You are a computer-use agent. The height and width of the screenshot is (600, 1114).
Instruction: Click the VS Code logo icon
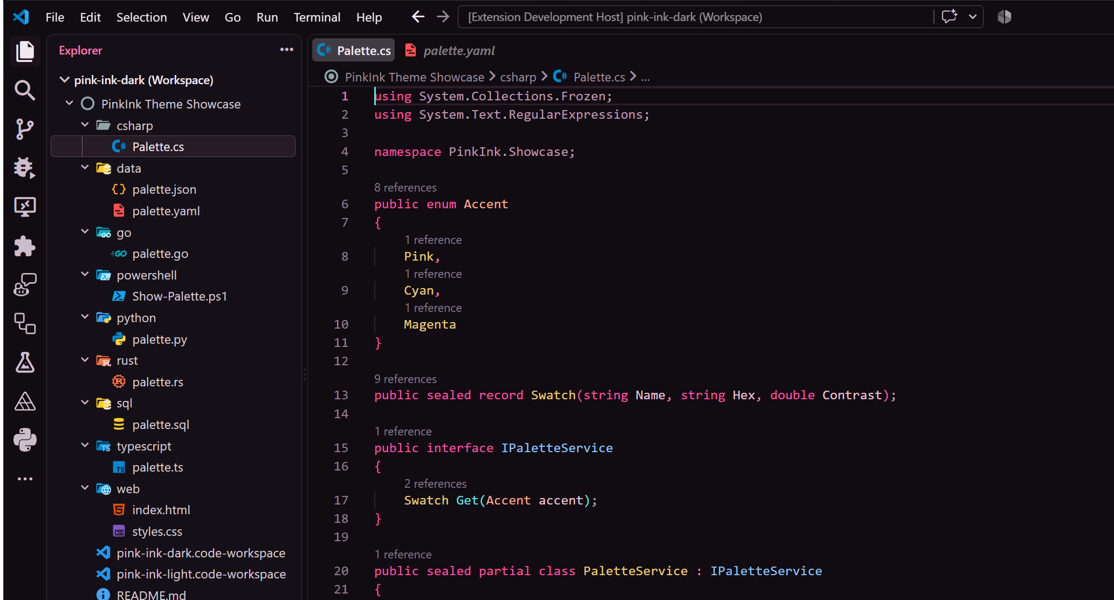point(21,17)
